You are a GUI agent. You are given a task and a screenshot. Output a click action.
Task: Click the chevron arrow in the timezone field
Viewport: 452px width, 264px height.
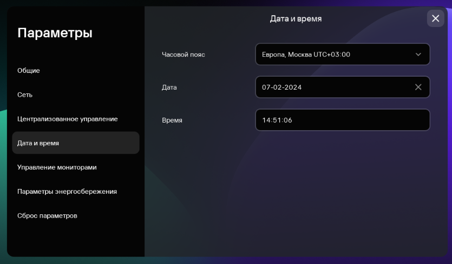418,55
